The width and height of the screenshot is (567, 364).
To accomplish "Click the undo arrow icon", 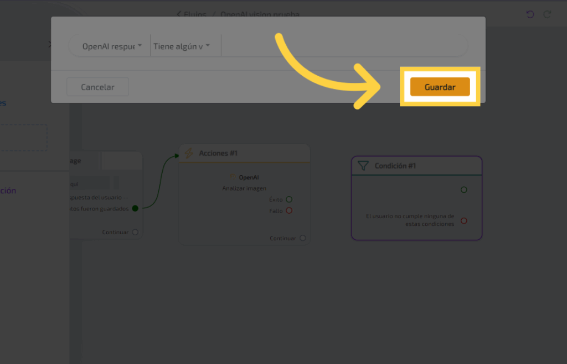I will click(x=530, y=14).
